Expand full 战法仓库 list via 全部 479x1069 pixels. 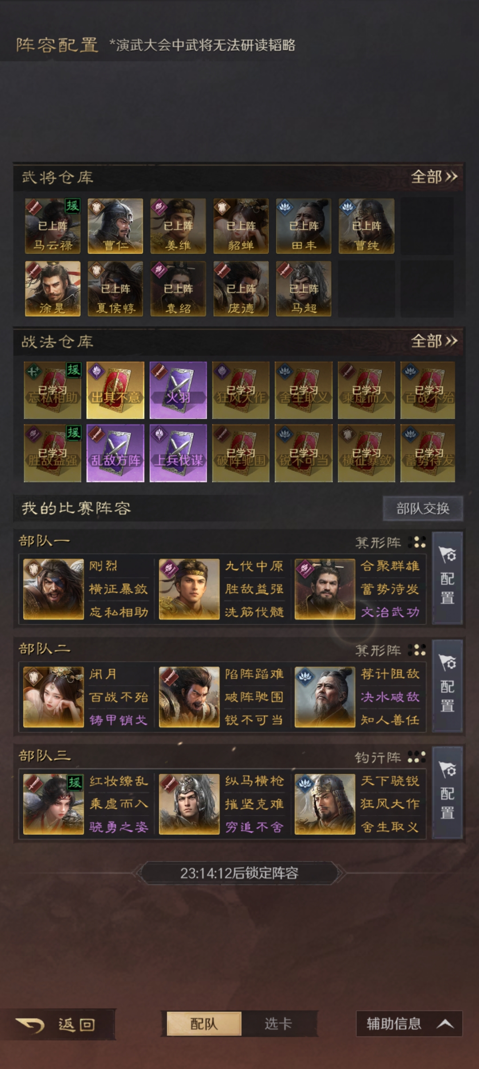[434, 341]
